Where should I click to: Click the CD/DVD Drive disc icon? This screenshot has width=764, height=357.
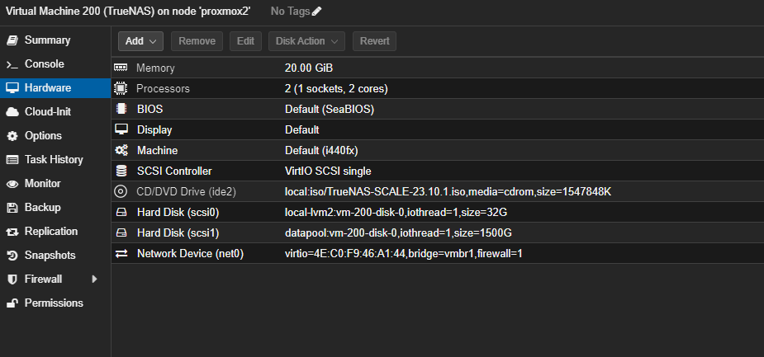click(x=121, y=191)
